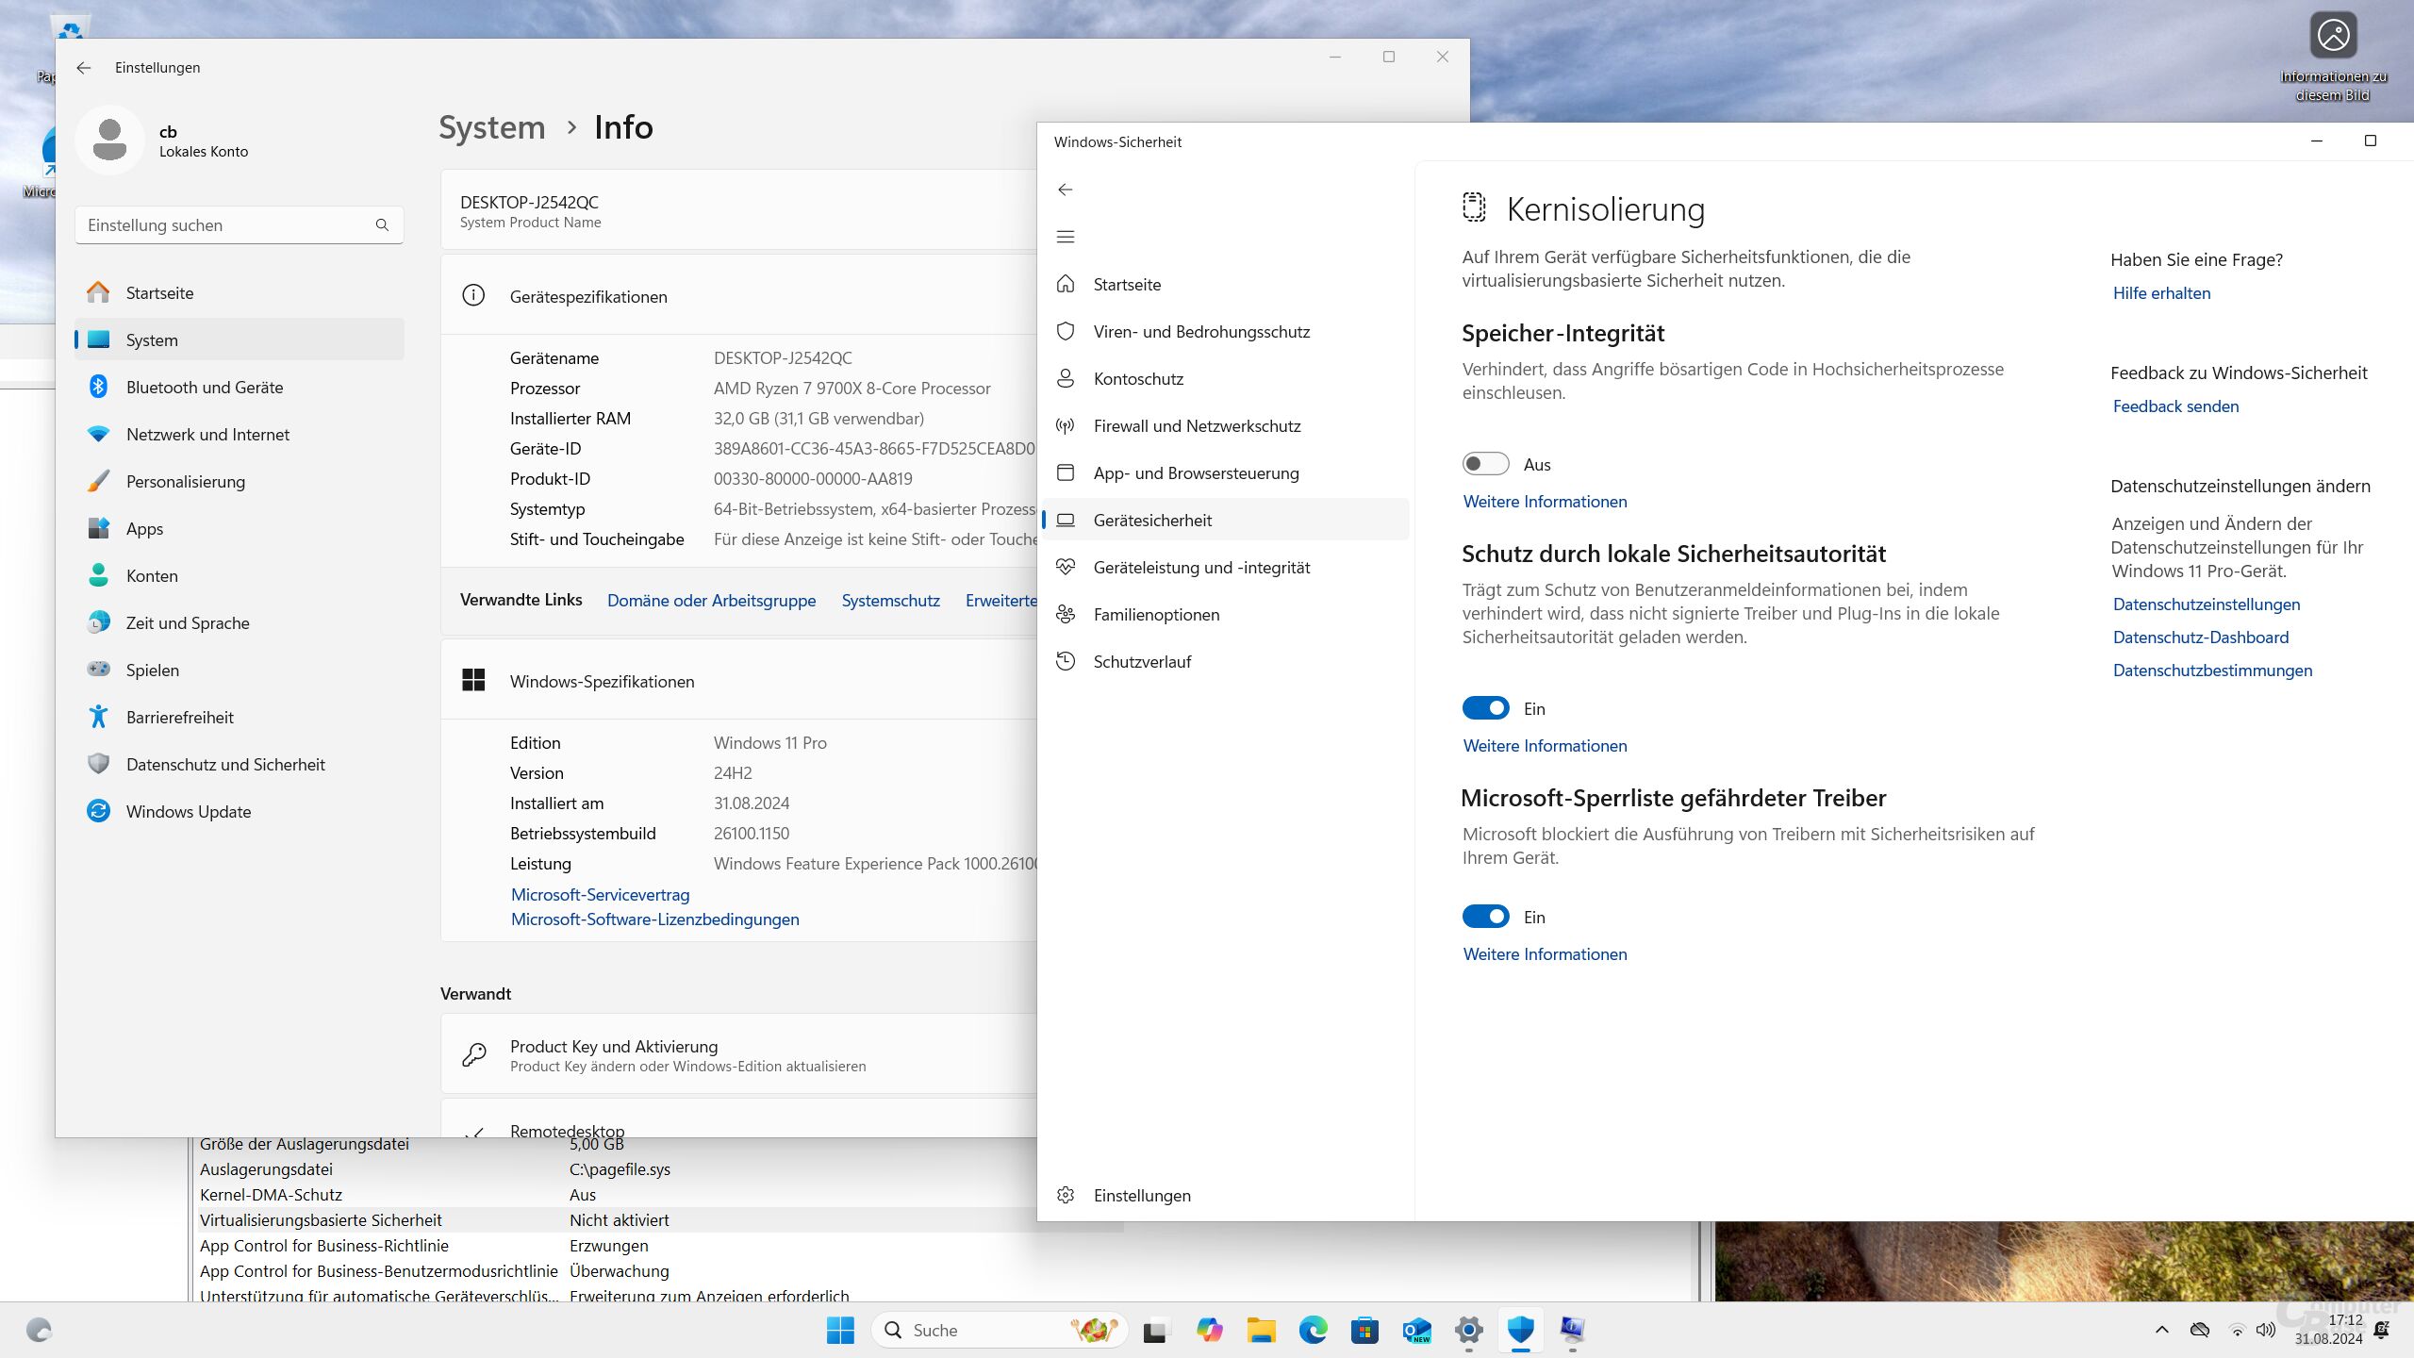The width and height of the screenshot is (2414, 1358).
Task: Select Windows Update in settings sidebar
Action: (189, 812)
